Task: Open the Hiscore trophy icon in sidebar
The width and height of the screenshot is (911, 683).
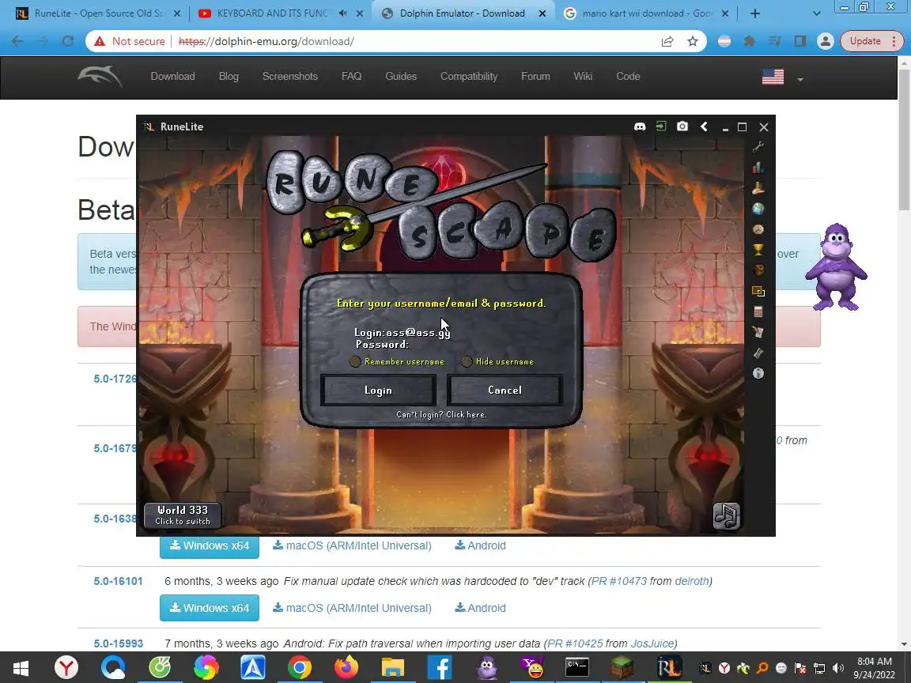Action: pos(758,250)
